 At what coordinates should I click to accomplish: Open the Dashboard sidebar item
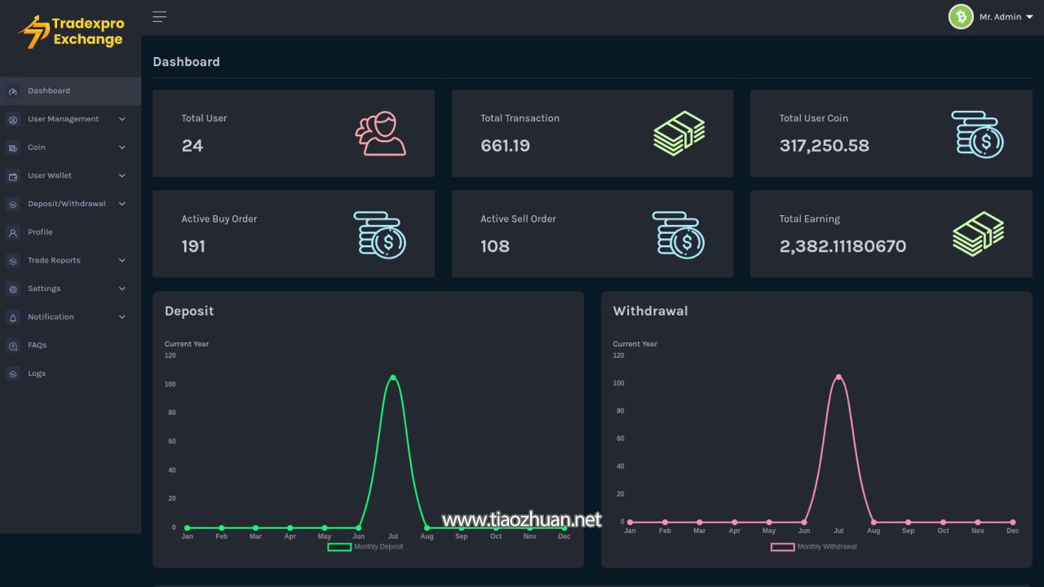(x=49, y=90)
